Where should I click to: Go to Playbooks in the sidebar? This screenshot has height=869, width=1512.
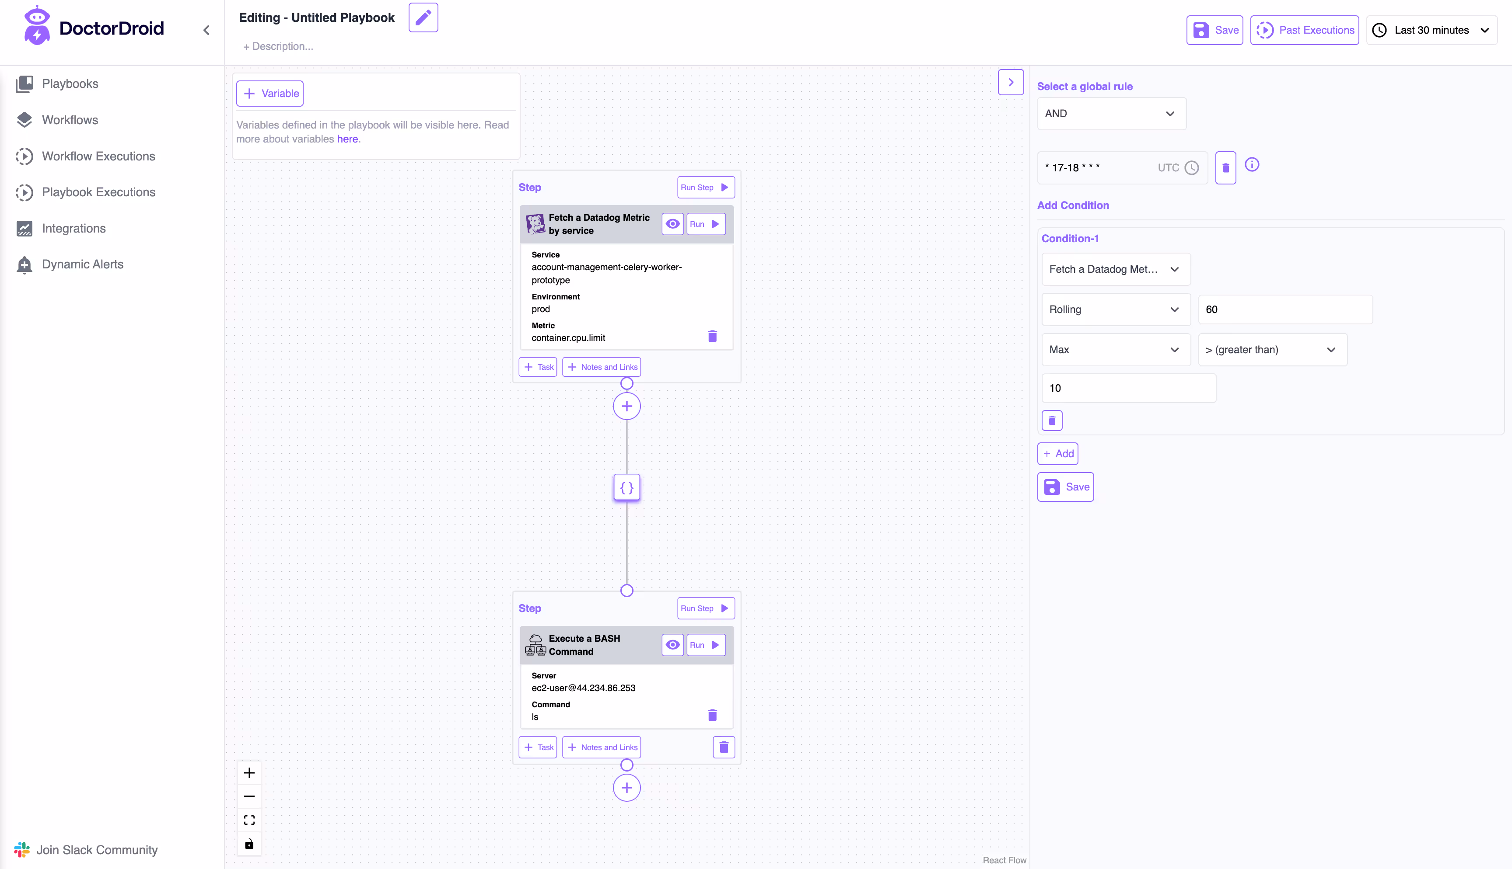coord(57,83)
